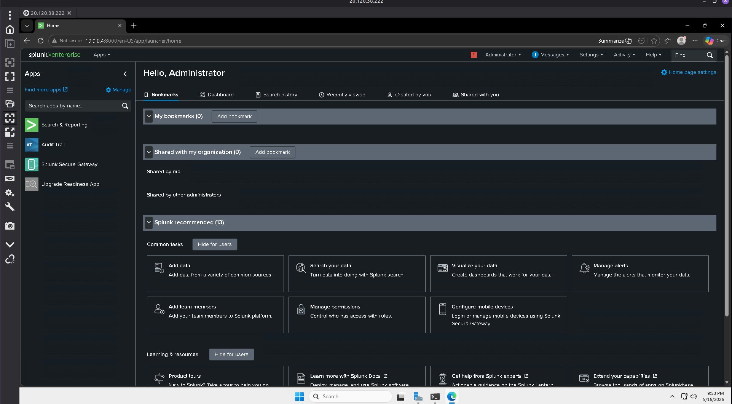Open the Help dropdown menu
This screenshot has width=732, height=404.
(x=654, y=55)
